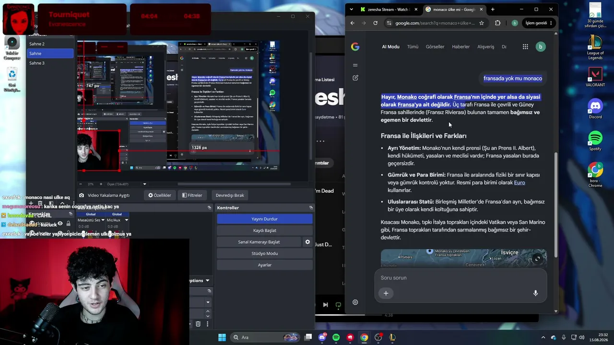Screen dimensions: 614x345
Task: Open the Google account avatar on the page
Action: [541, 46]
